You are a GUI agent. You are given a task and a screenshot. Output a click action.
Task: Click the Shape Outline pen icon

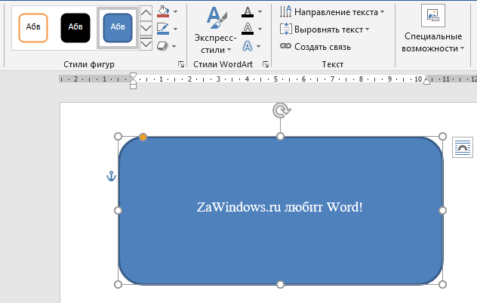[163, 29]
